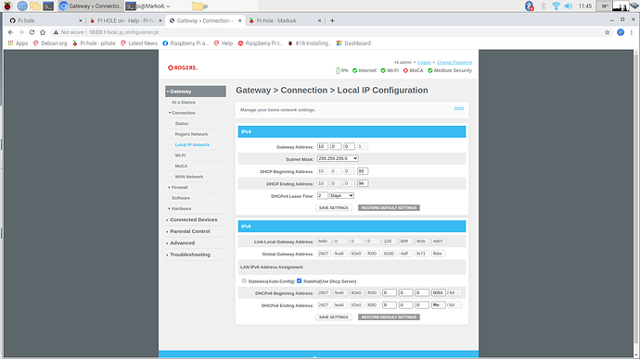Viewport: 640px width, 359px height.
Task: Go back in browser history
Action: tap(10, 32)
